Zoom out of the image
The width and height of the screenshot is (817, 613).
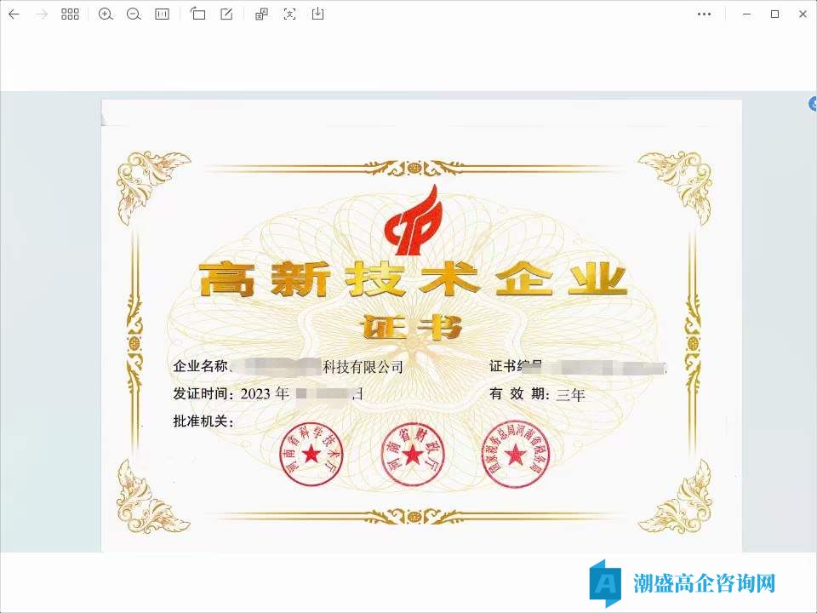(134, 14)
